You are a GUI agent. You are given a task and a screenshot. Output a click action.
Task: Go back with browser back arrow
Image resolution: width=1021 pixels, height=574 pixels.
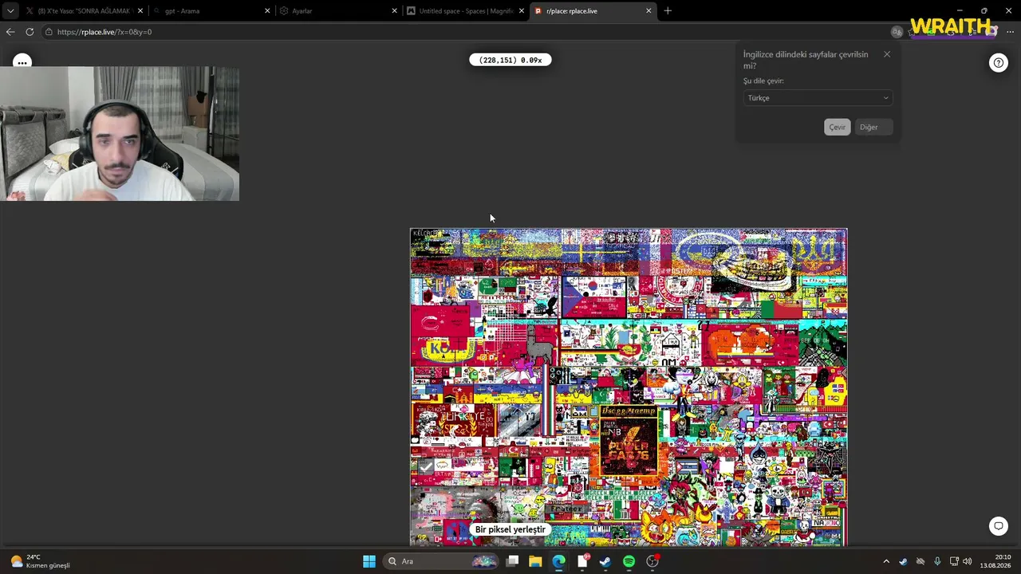tap(10, 32)
